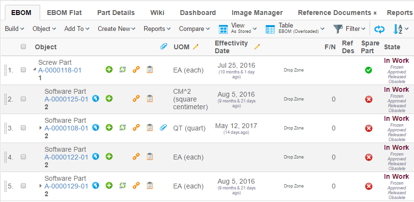Toggle the select-all header checkbox
The image size is (414, 202).
[x=23, y=47]
